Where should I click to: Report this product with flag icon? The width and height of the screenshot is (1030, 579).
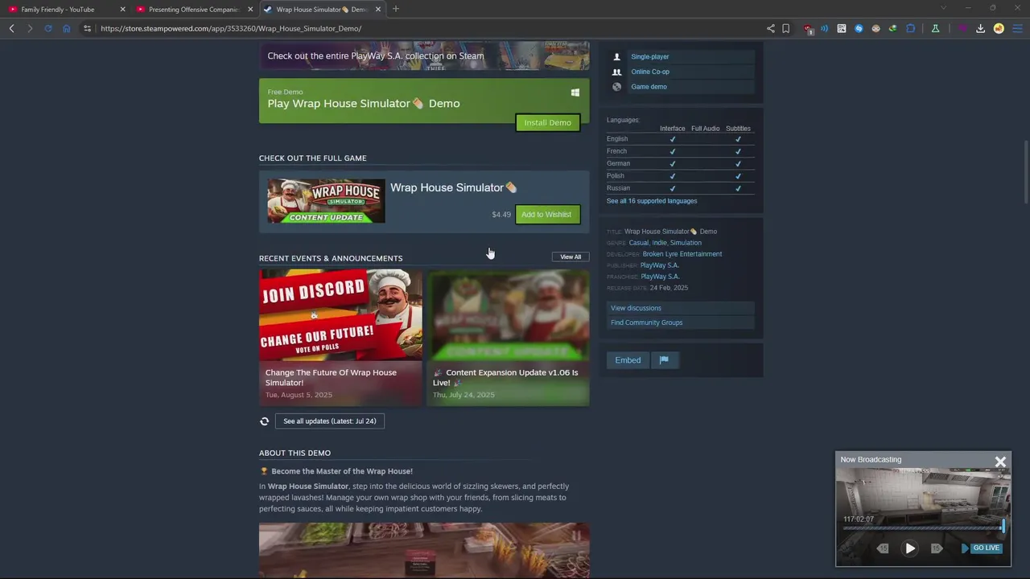(x=664, y=360)
